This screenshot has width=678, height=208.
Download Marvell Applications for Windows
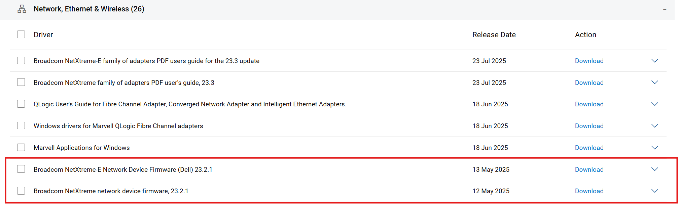point(589,148)
